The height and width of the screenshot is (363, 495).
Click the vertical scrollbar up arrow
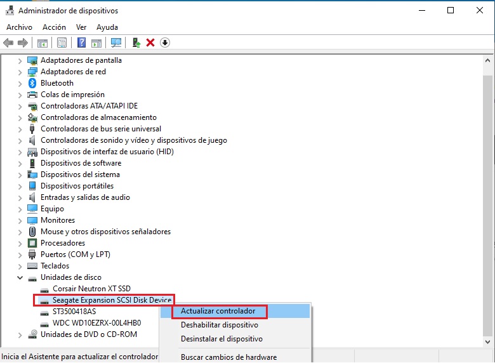click(487, 59)
